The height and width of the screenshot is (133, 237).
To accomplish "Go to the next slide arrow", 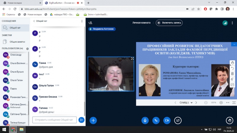I will click(x=196, y=103).
